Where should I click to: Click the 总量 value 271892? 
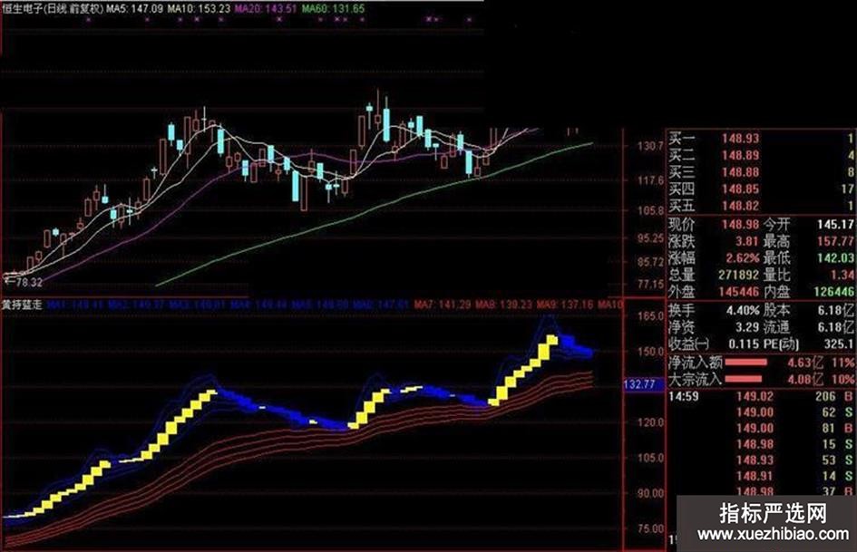click(x=738, y=275)
